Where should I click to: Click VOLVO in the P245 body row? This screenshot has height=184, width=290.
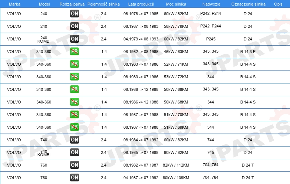14,39
